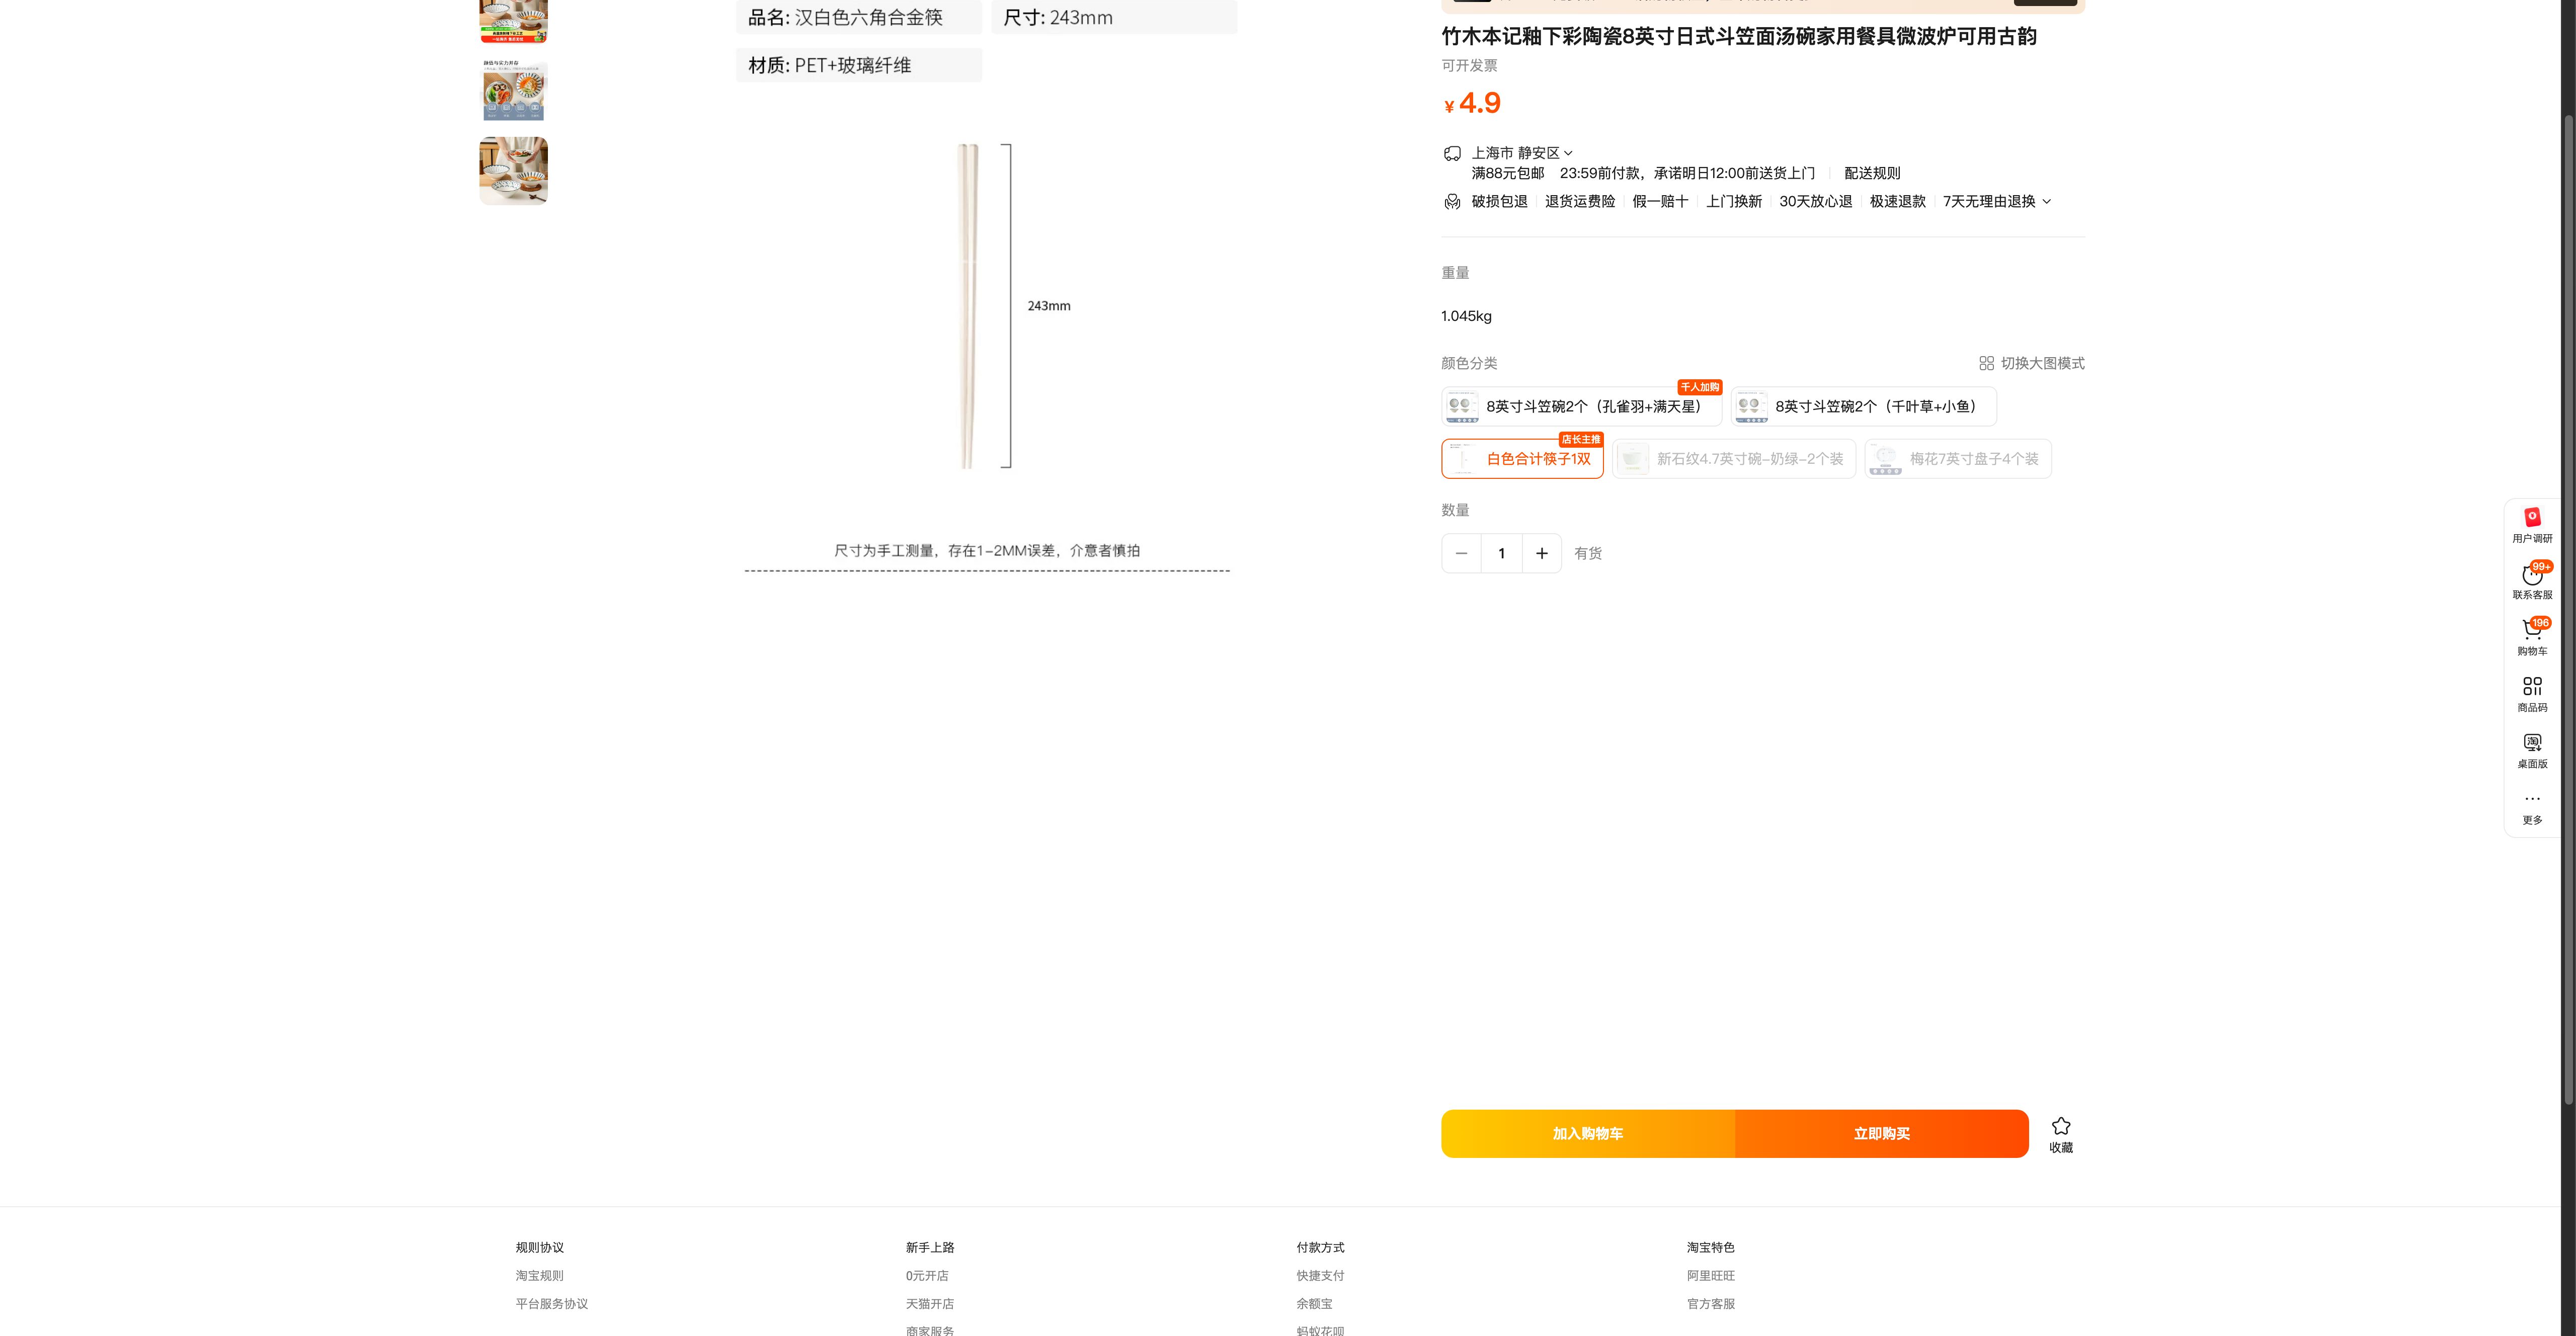
Task: Open the 天猫开店 footer link
Action: 930,1304
